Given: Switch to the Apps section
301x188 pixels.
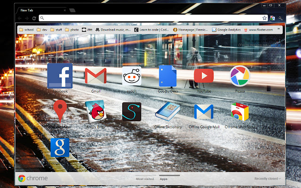Looking at the screenshot, I should (x=164, y=179).
